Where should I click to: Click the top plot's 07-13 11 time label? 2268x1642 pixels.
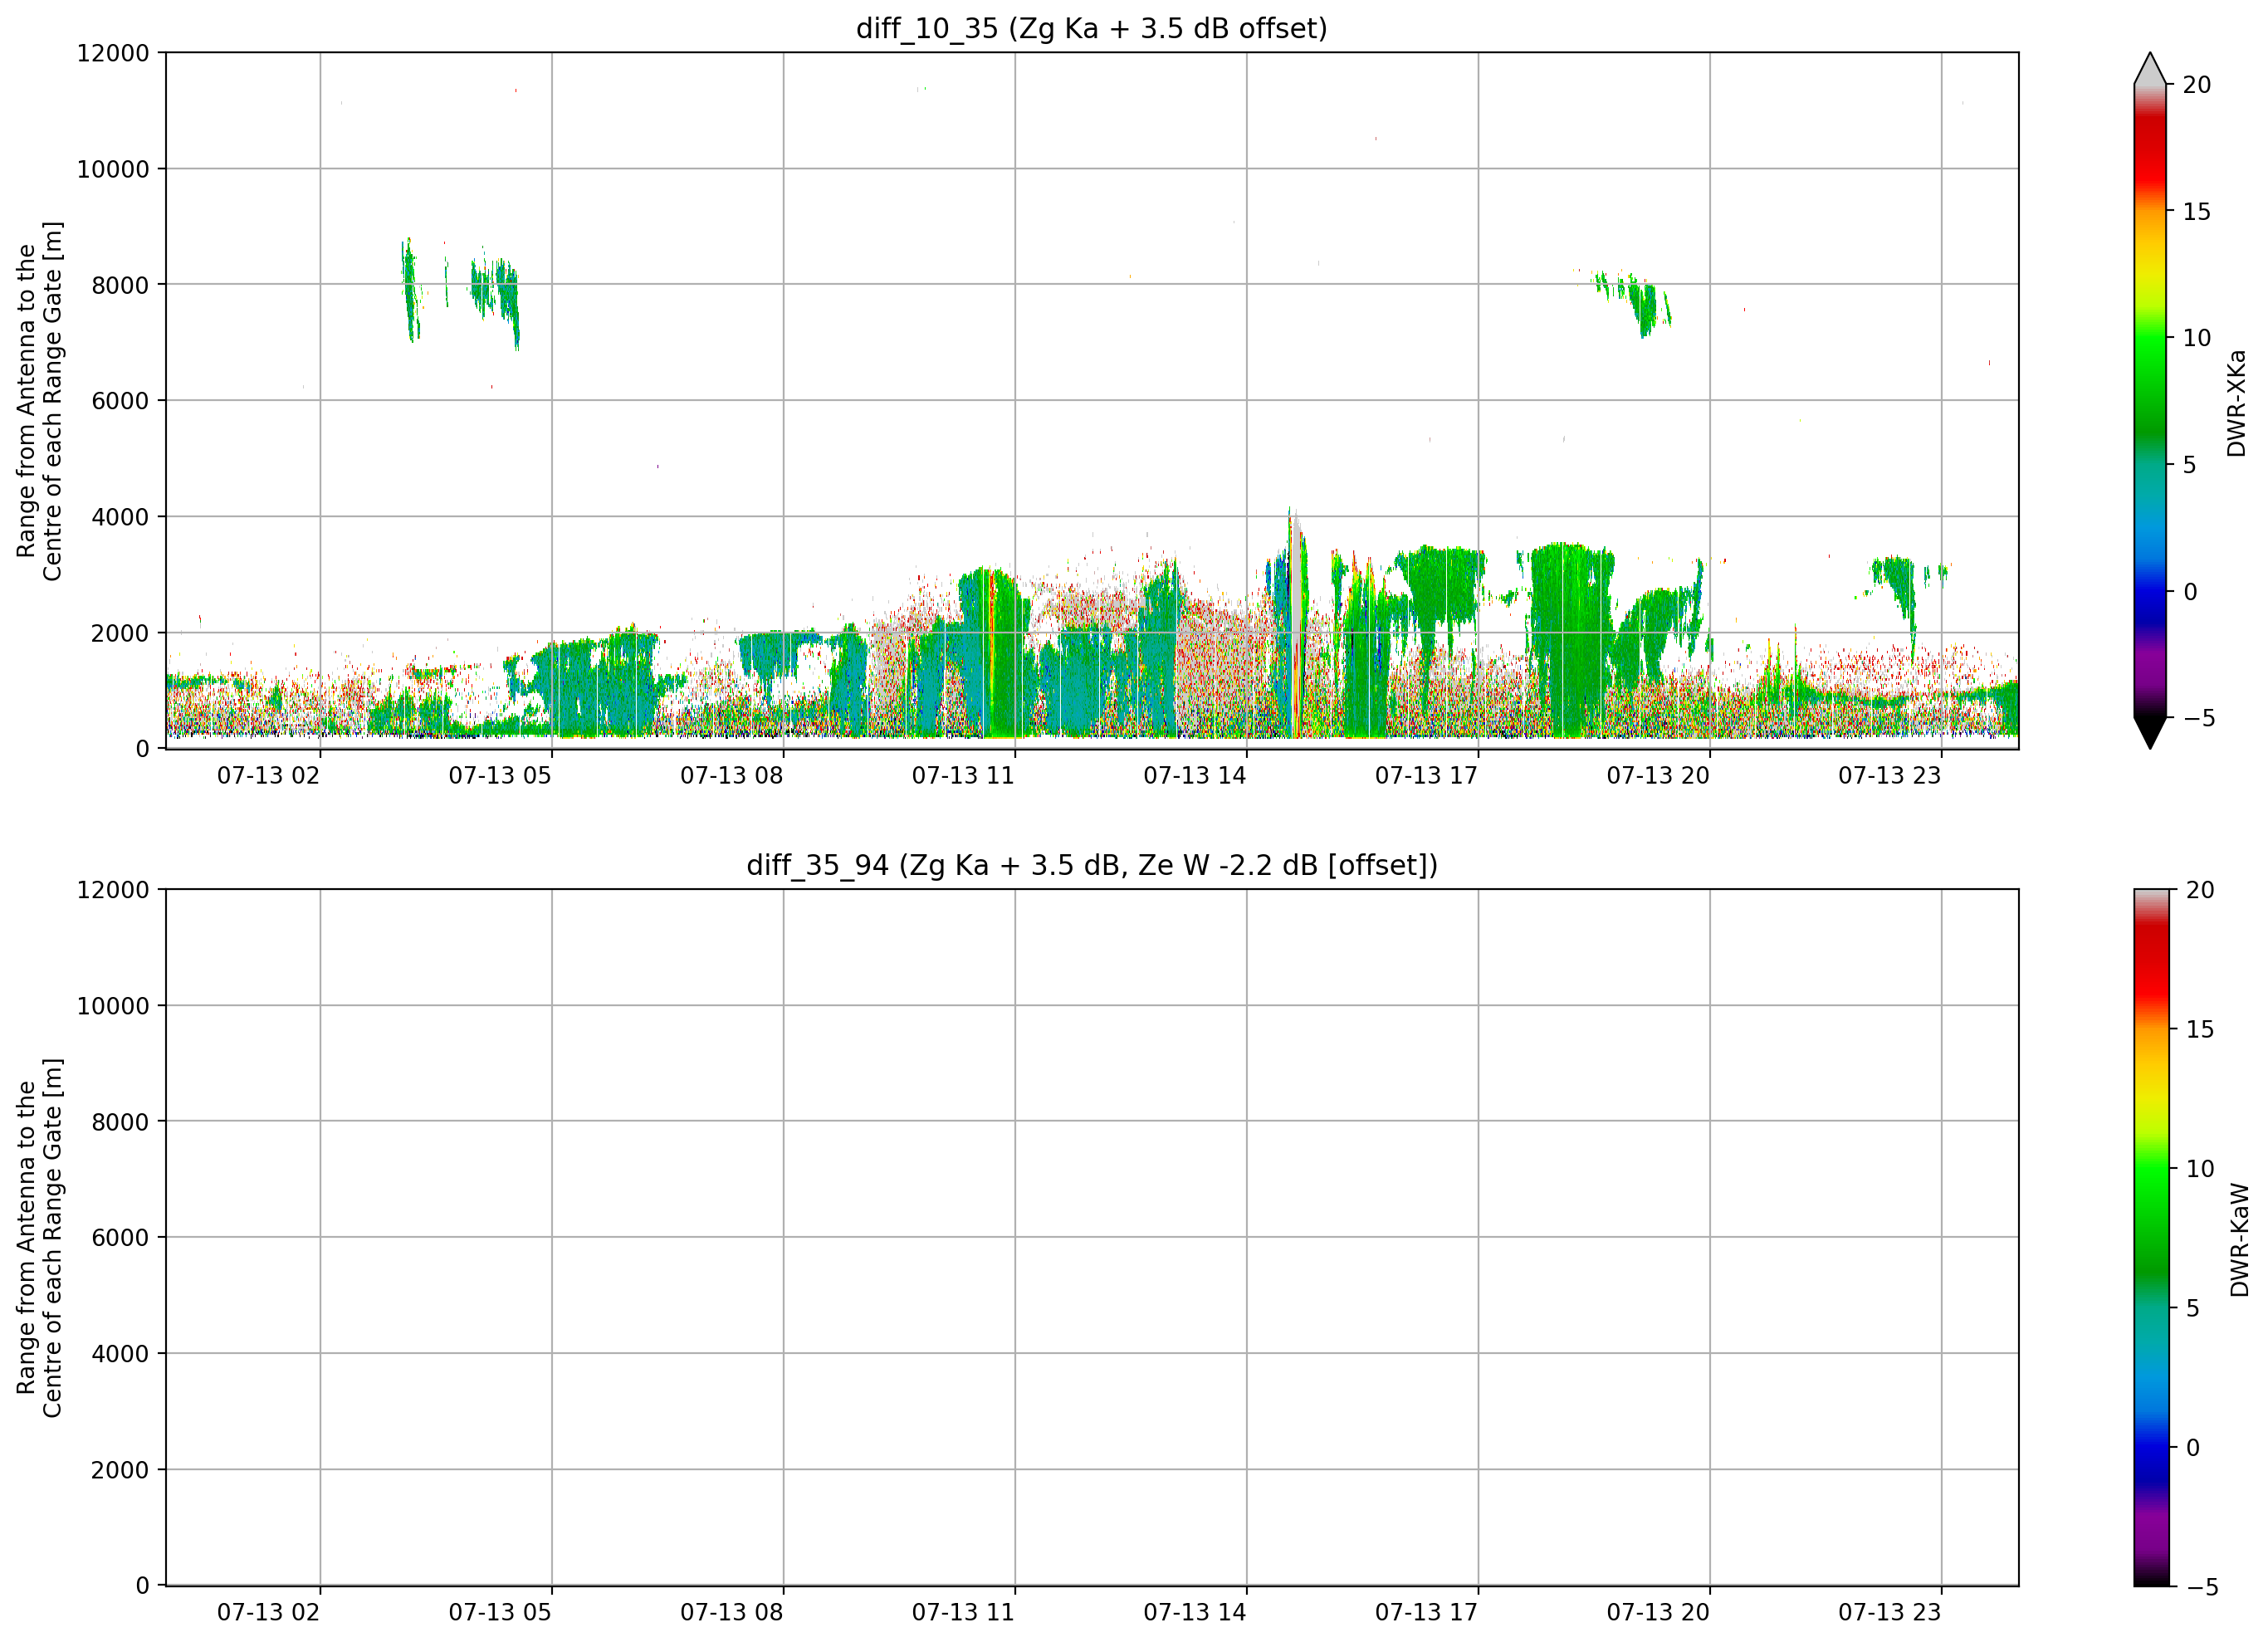(963, 775)
